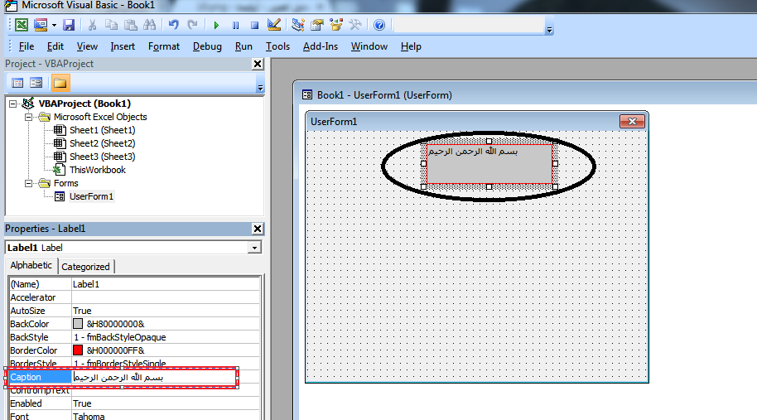Image resolution: width=757 pixels, height=420 pixels.
Task: Click the Insert UserForm toolbar icon
Action: pos(41,25)
